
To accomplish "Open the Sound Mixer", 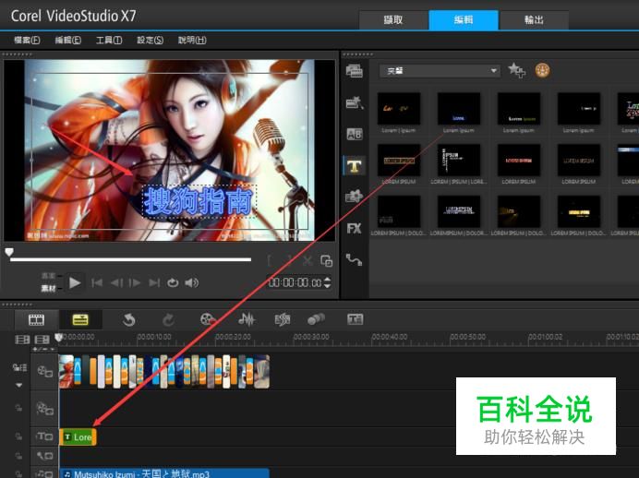I will [x=247, y=319].
